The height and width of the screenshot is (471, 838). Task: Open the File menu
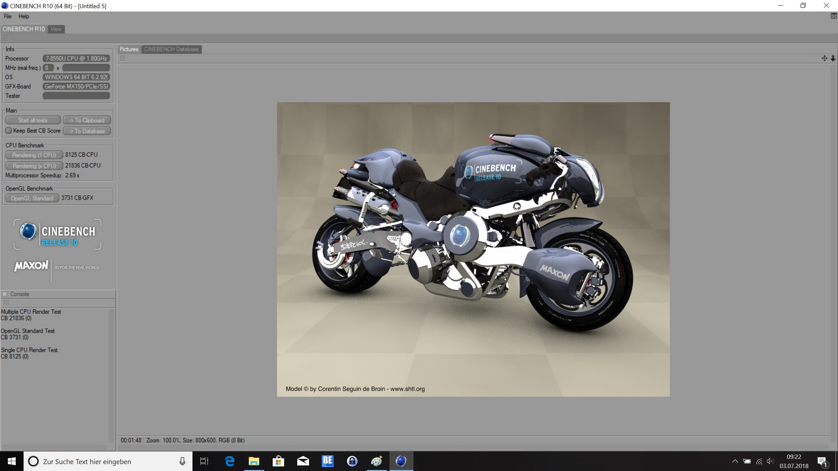pyautogui.click(x=7, y=16)
